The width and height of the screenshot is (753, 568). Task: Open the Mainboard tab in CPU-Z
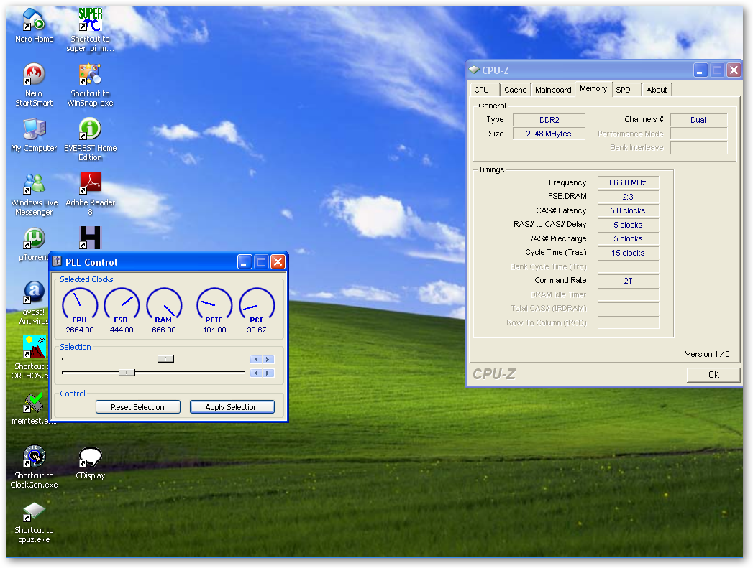click(x=553, y=90)
